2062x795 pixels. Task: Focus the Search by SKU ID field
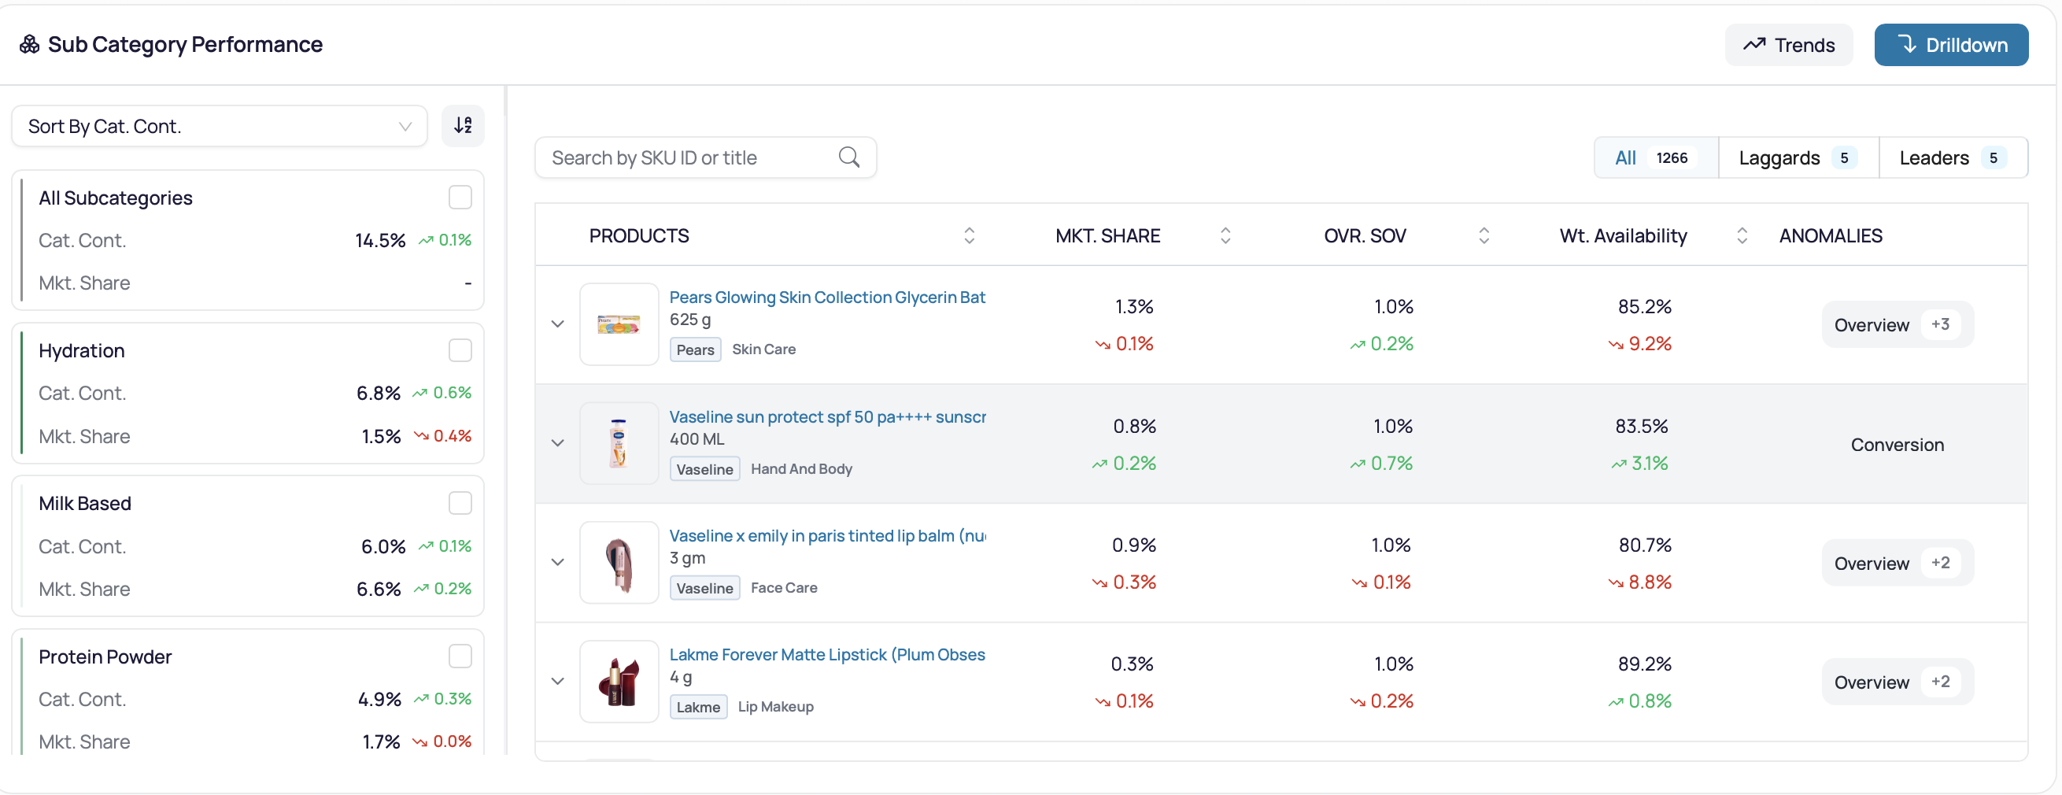tap(705, 157)
